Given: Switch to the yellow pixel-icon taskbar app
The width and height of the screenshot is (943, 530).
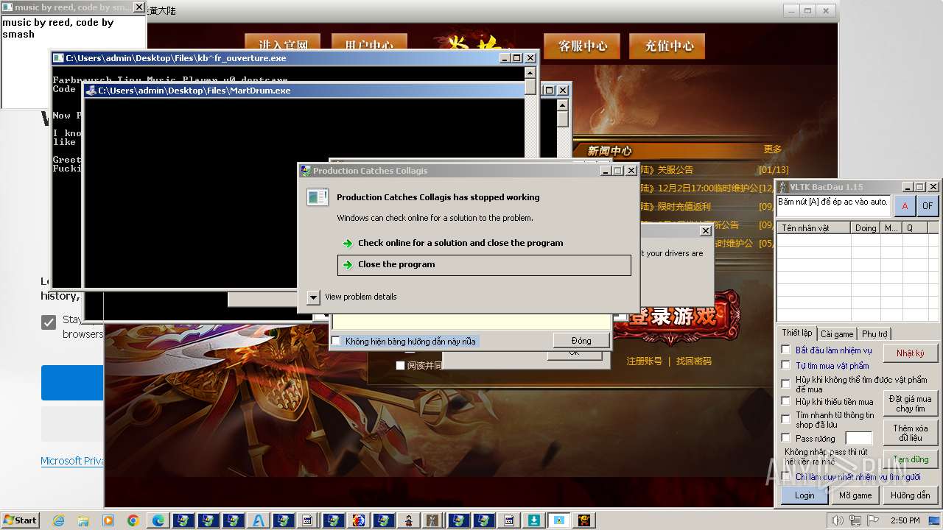Looking at the screenshot, I should [x=584, y=520].
